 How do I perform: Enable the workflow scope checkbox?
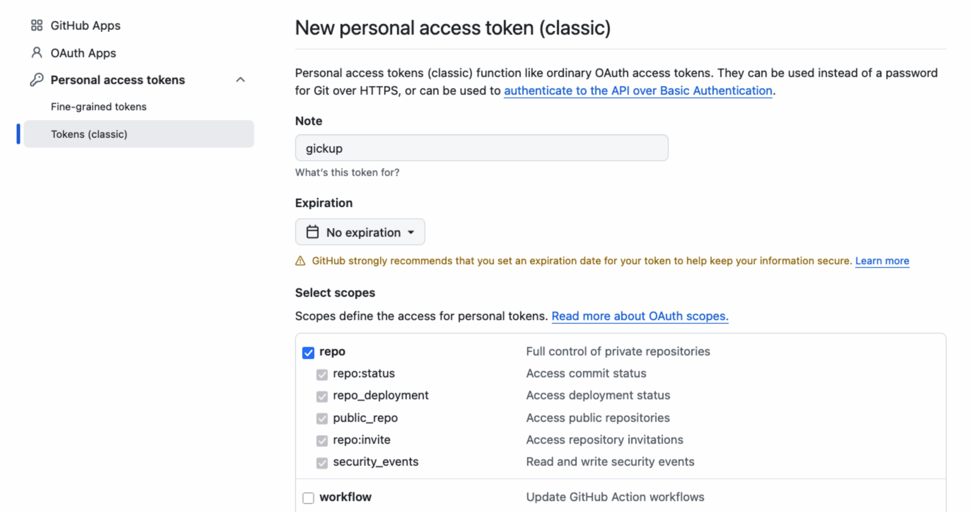point(308,498)
